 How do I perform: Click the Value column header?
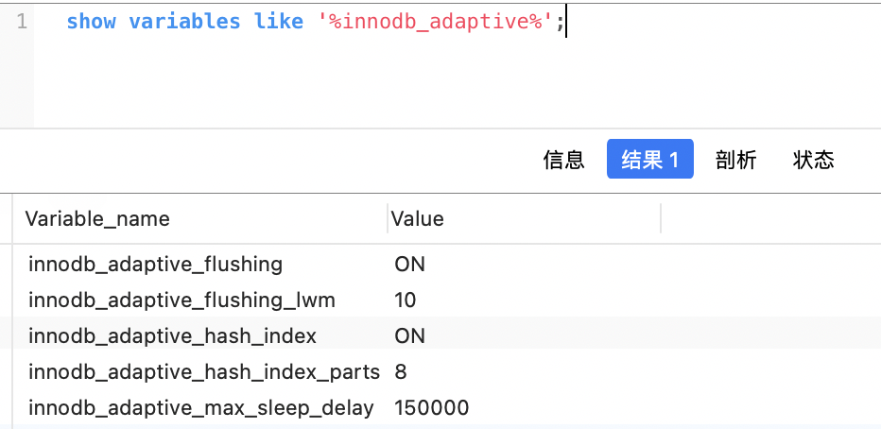tap(417, 218)
